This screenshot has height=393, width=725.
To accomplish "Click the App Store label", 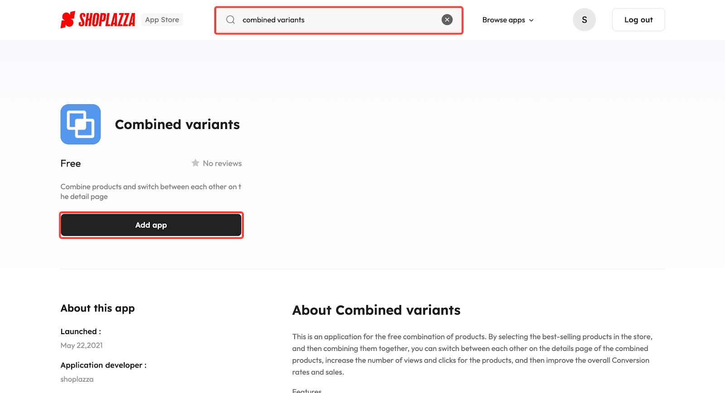I will point(162,20).
